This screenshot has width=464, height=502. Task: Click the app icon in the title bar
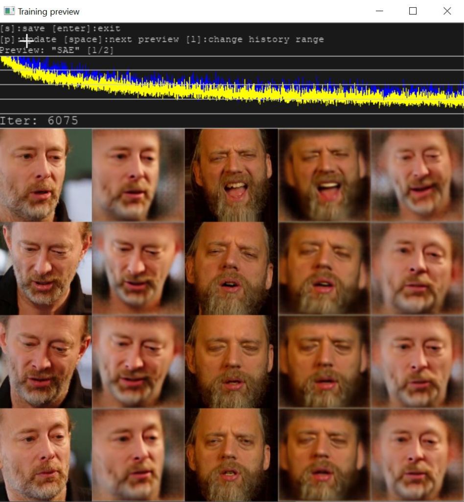point(9,11)
